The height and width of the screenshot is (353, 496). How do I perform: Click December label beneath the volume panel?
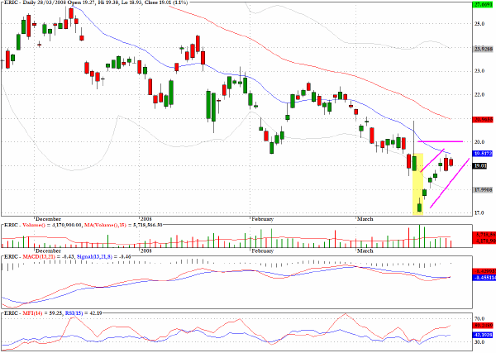[x=48, y=250]
